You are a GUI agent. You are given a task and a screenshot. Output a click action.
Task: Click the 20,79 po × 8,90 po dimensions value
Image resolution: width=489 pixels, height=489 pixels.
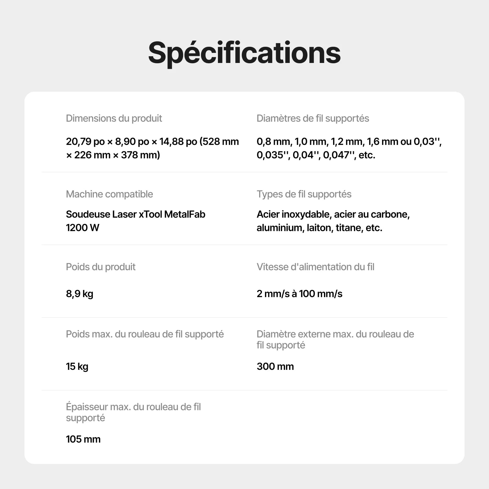153,148
